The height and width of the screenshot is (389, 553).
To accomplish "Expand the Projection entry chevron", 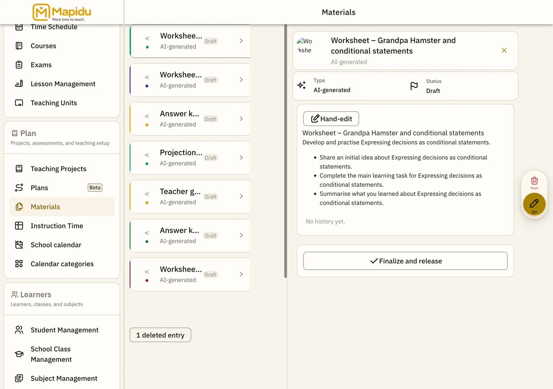I will [241, 157].
